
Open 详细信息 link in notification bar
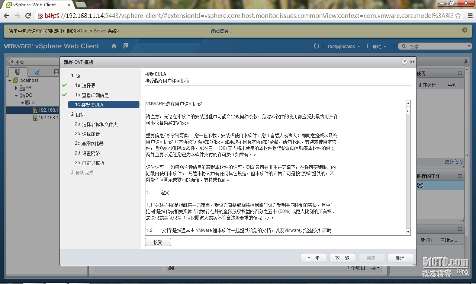coord(221,31)
